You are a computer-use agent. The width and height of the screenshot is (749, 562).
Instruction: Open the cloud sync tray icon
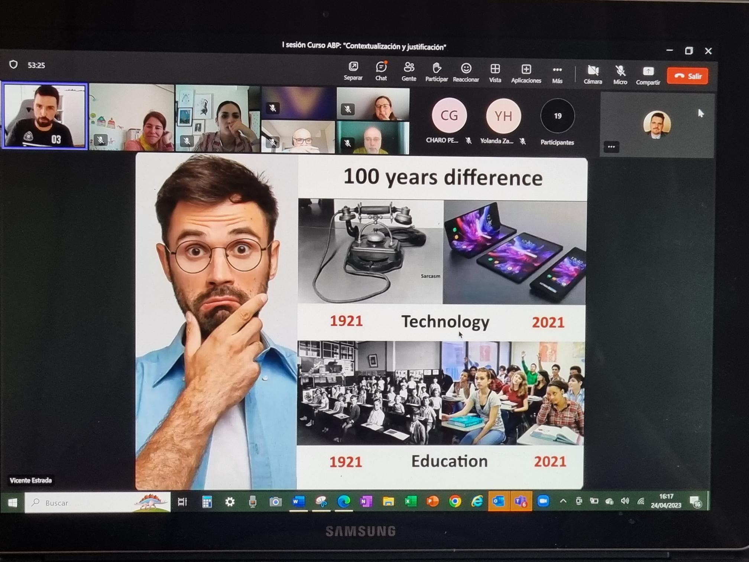609,501
